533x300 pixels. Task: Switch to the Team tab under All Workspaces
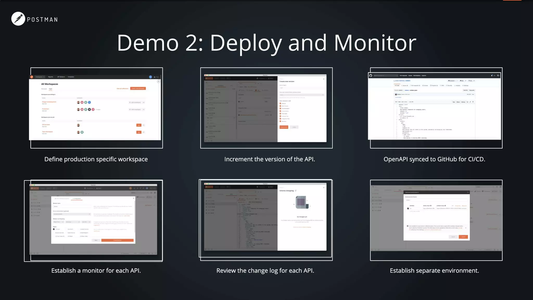50,89
